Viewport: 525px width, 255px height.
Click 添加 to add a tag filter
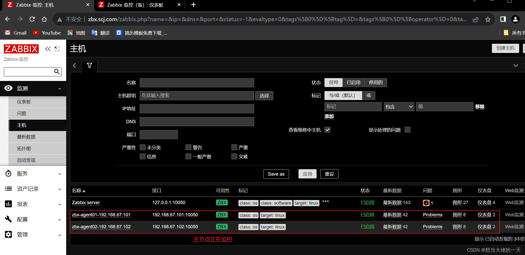coord(329,116)
